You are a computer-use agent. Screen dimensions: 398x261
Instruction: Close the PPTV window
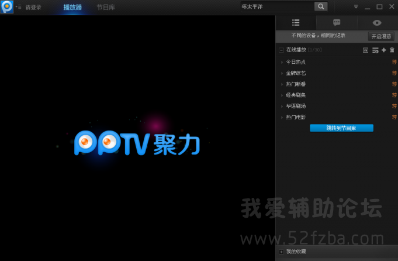point(392,6)
